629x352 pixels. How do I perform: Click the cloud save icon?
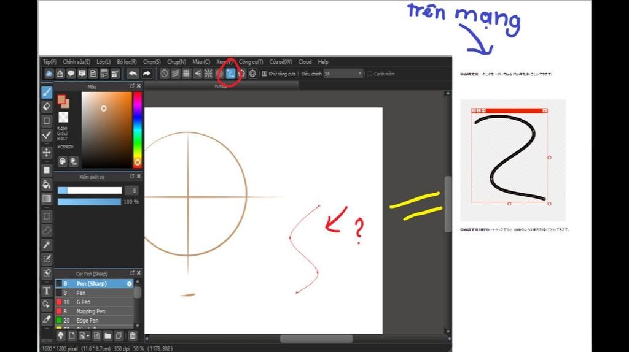pyautogui.click(x=49, y=74)
